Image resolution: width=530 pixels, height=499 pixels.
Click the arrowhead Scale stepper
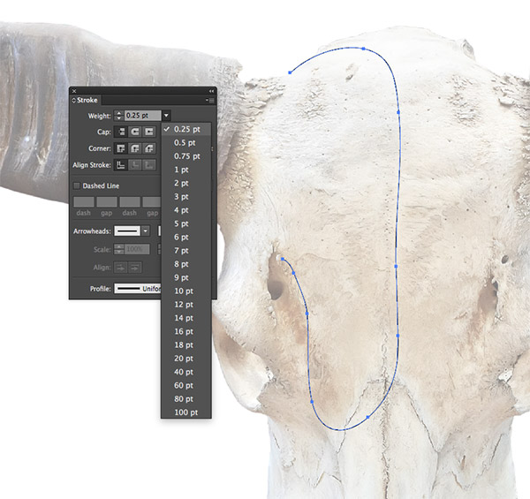tap(118, 249)
